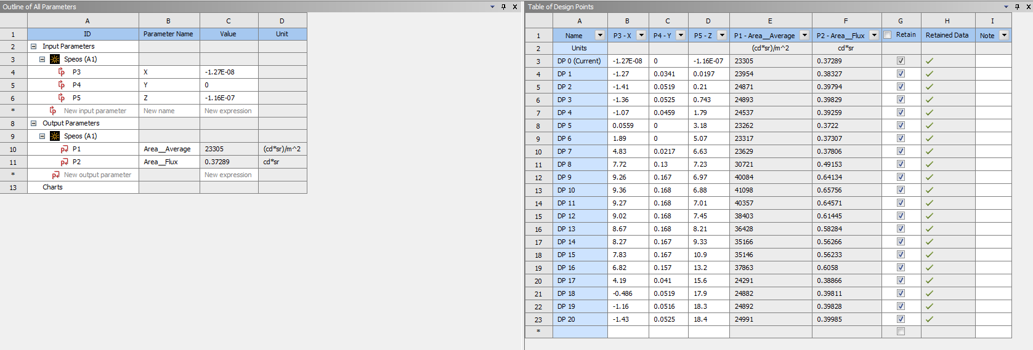
Task: Click the retained data checkmark for DP 20
Action: click(929, 319)
